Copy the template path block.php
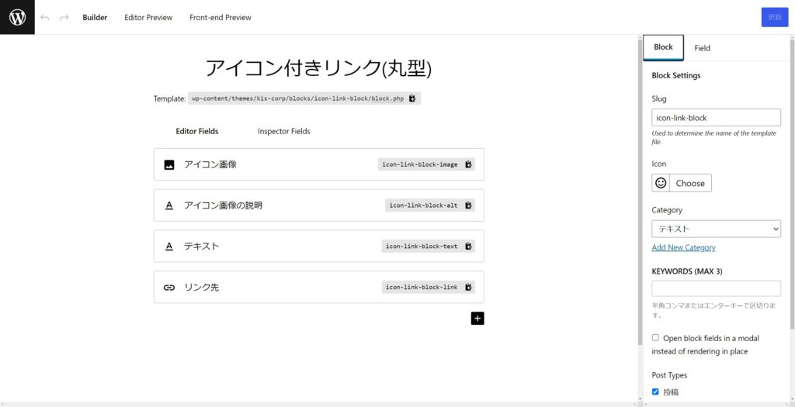 (412, 98)
